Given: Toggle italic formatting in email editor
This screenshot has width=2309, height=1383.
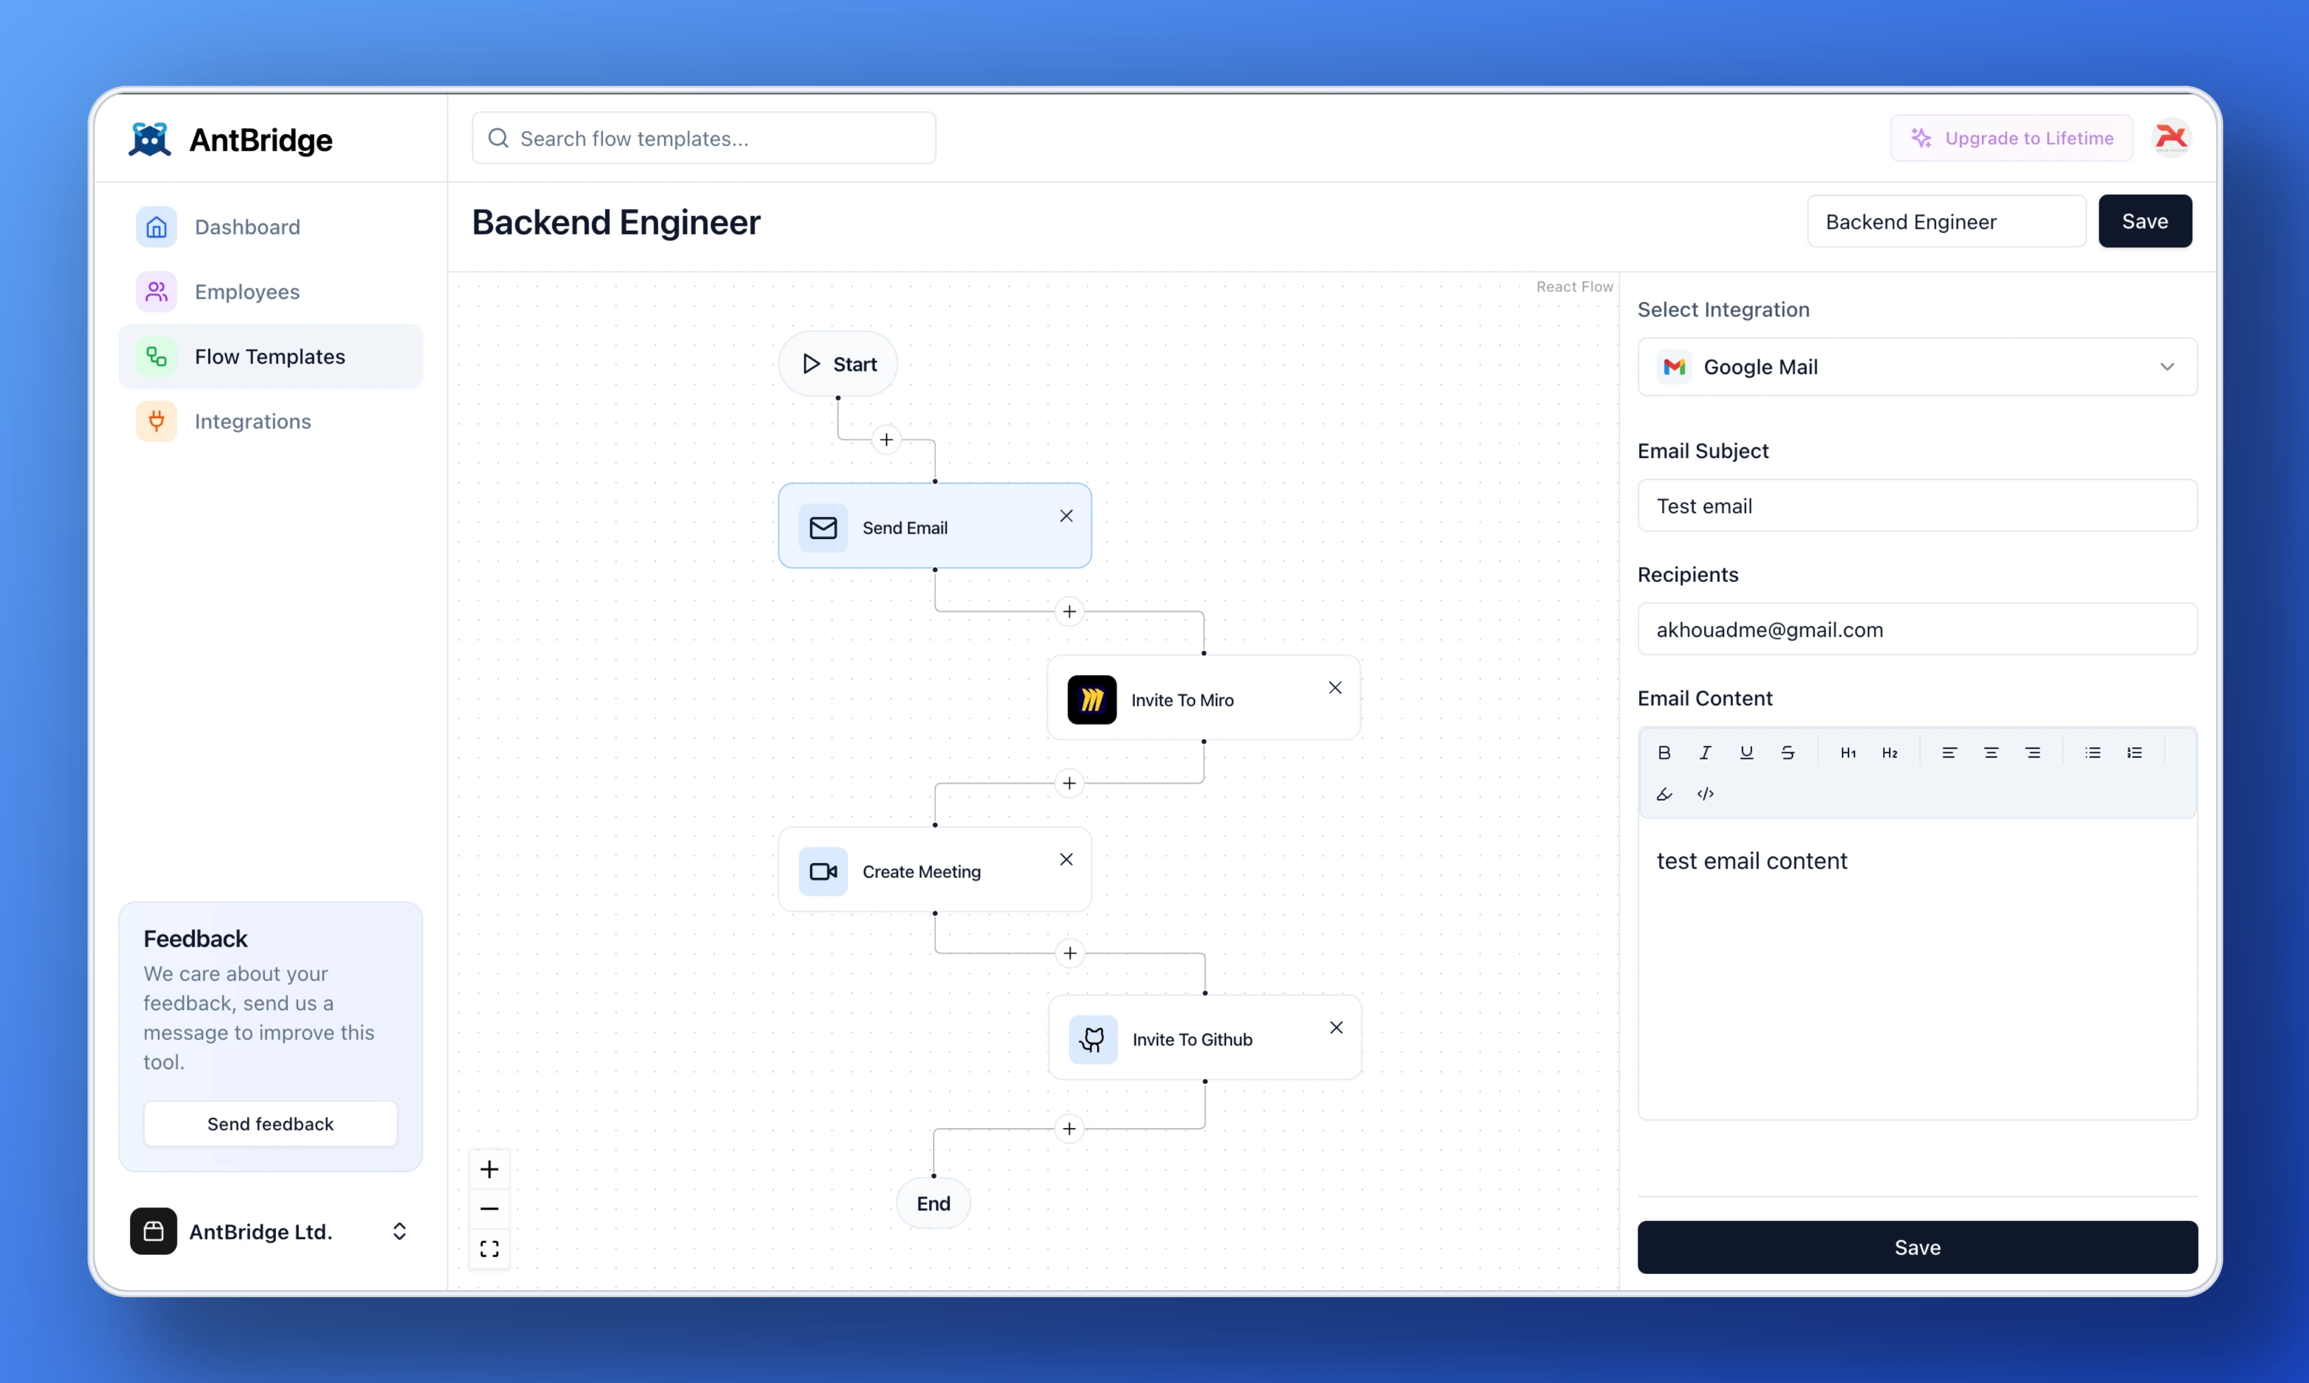Looking at the screenshot, I should [x=1705, y=752].
